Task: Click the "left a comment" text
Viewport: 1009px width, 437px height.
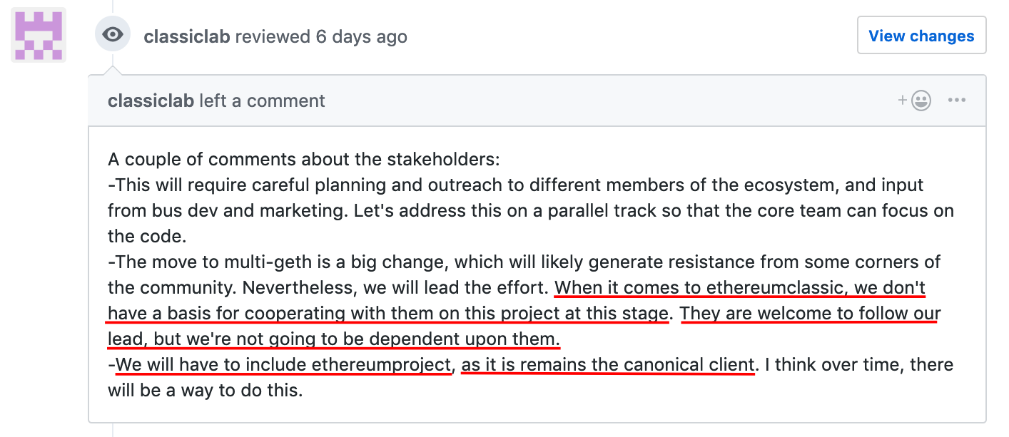Action: (x=262, y=101)
